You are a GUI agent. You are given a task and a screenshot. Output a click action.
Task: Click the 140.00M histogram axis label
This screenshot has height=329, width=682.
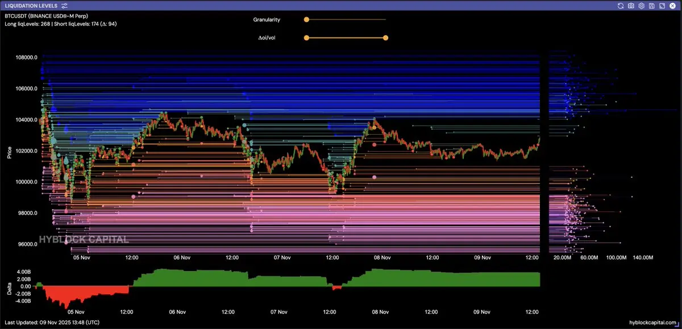tap(643, 257)
